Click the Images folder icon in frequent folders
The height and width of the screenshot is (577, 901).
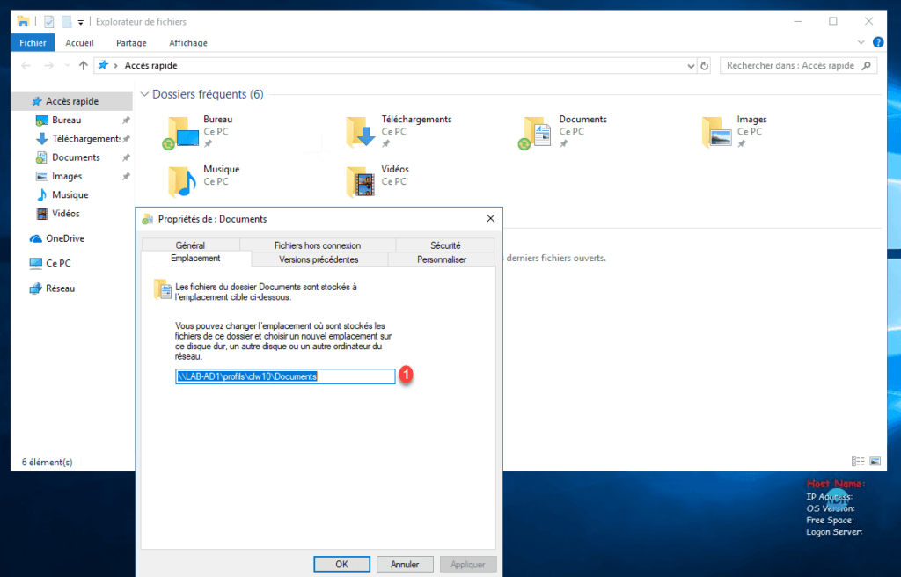716,132
